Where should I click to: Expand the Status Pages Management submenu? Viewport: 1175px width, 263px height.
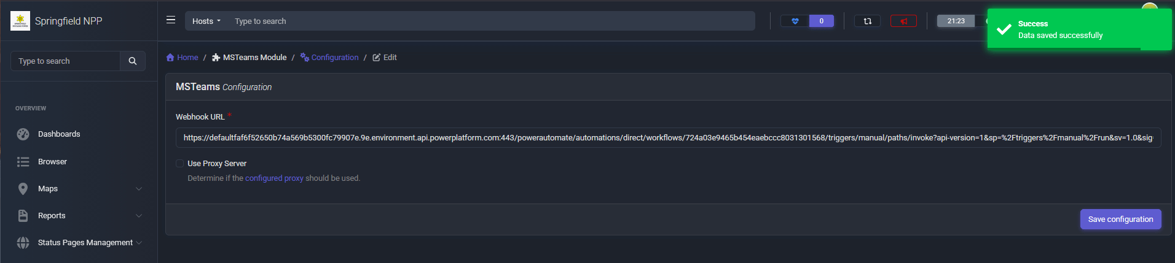click(x=139, y=243)
